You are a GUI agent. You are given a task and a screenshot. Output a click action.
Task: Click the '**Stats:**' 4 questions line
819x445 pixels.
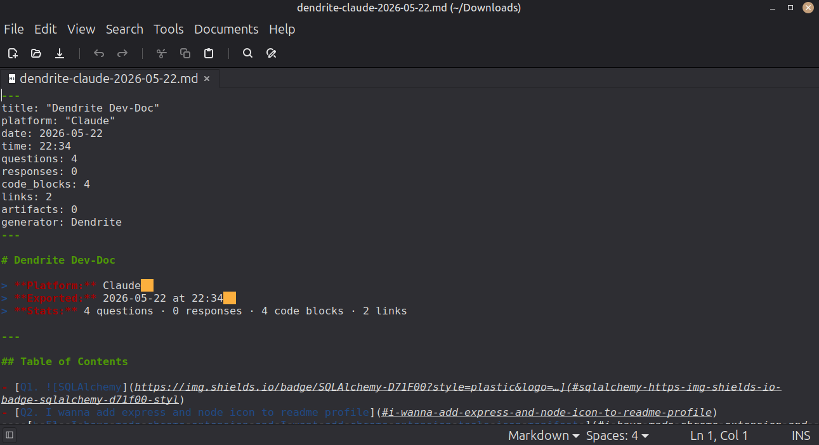[204, 311]
